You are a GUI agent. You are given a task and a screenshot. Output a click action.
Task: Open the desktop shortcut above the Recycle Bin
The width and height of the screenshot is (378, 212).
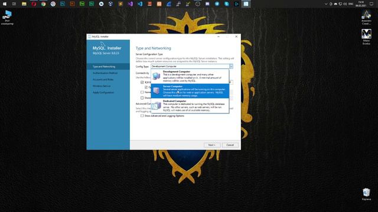pos(366,37)
